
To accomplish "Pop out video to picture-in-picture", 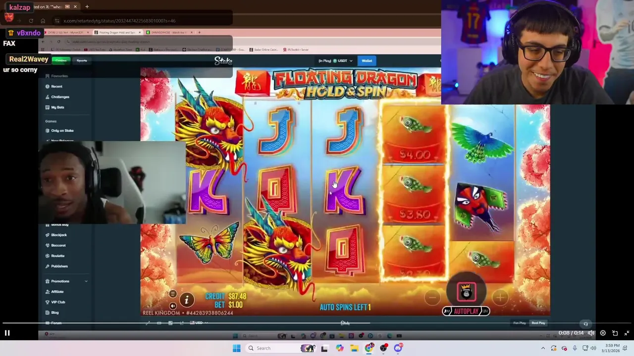I will click(615, 333).
